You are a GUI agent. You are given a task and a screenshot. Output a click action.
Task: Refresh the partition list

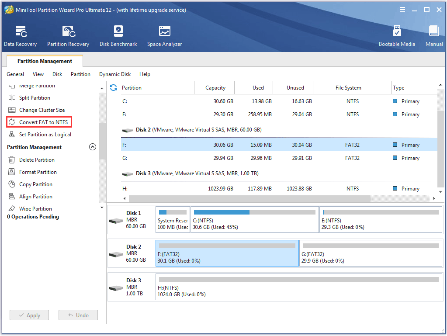click(113, 87)
